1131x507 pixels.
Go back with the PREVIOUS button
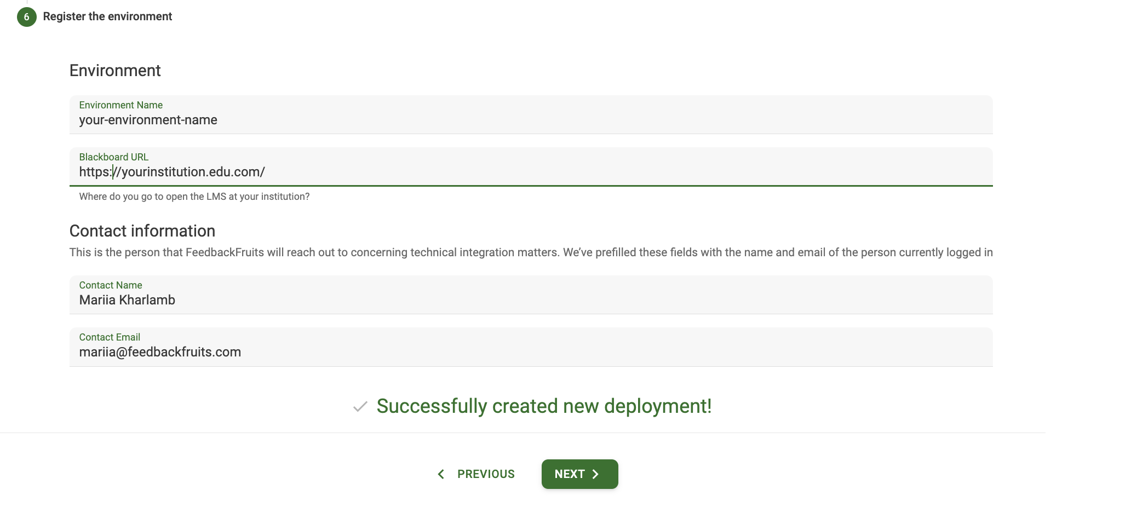pos(485,474)
